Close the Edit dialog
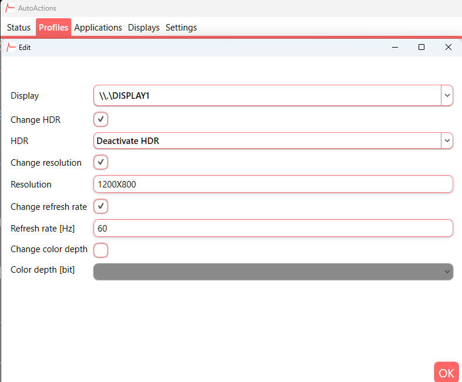 click(x=448, y=48)
